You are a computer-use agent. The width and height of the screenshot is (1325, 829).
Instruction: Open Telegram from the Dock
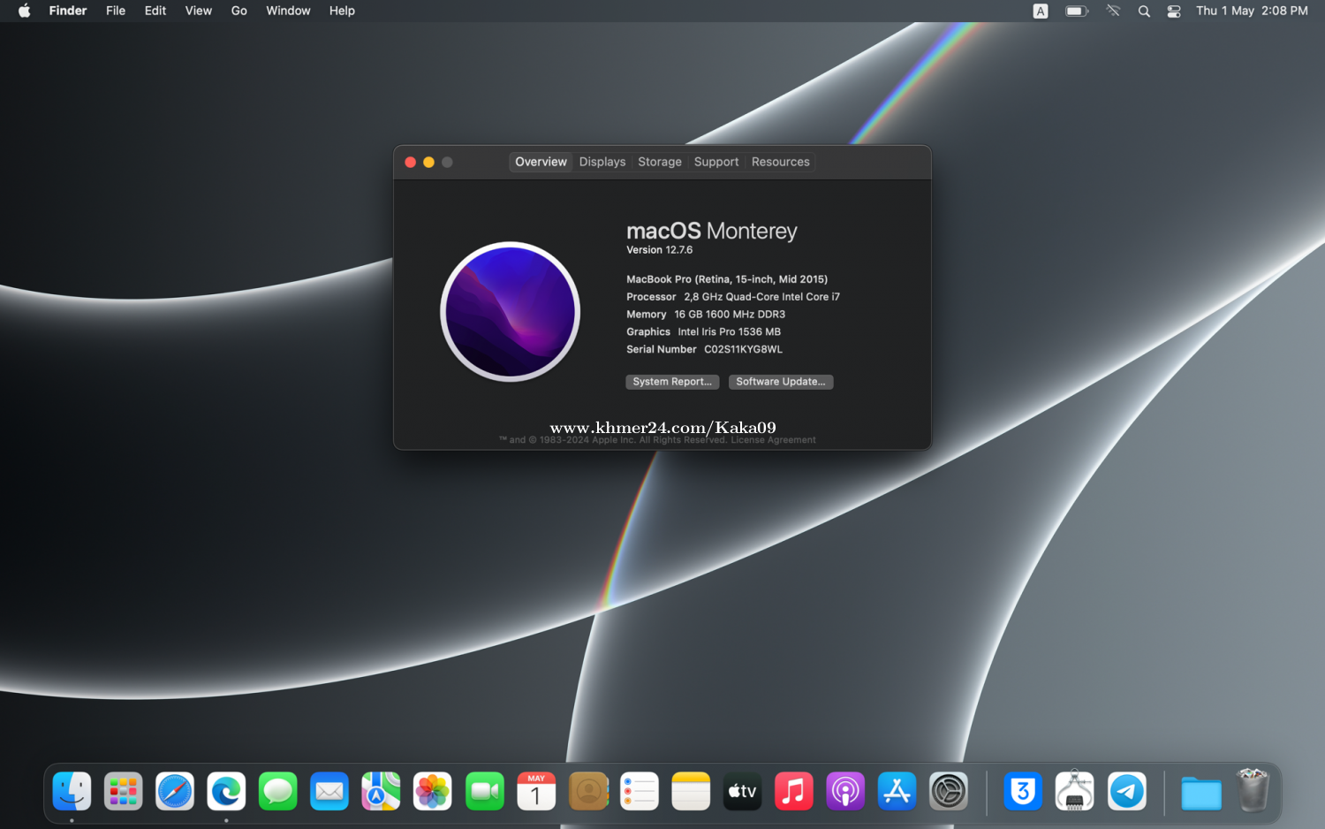(x=1127, y=792)
